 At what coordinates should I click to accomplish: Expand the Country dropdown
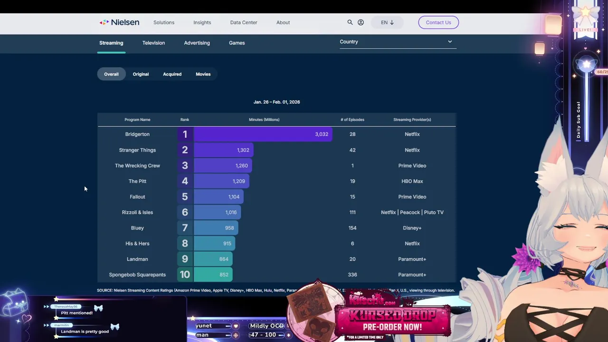(x=398, y=42)
